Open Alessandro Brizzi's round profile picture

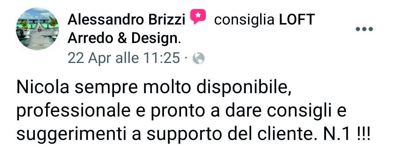(37, 29)
